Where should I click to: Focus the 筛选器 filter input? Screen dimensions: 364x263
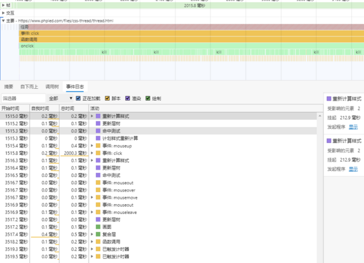[23, 99]
